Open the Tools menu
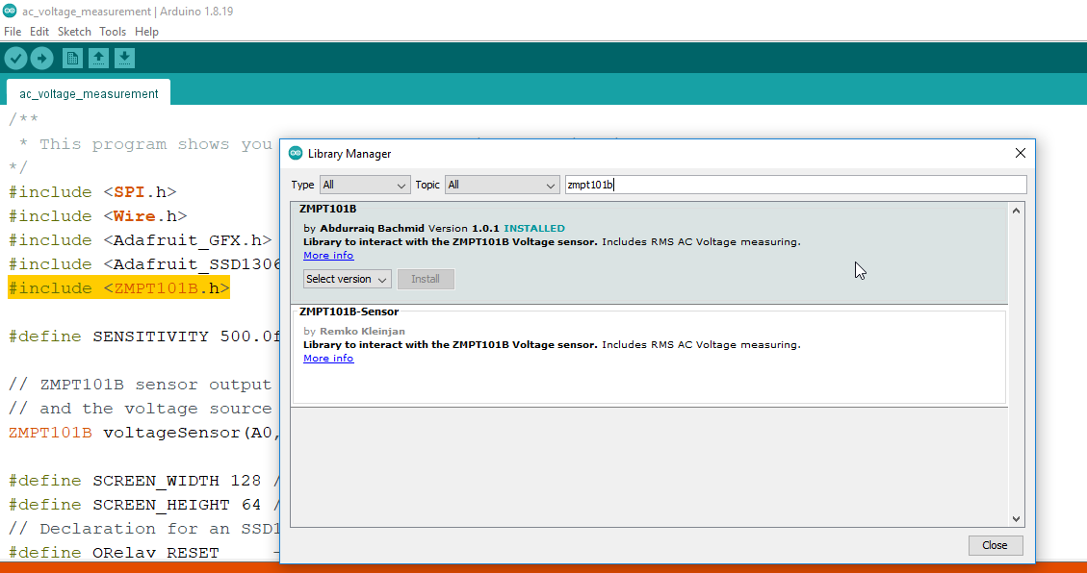The image size is (1087, 573). click(x=113, y=31)
